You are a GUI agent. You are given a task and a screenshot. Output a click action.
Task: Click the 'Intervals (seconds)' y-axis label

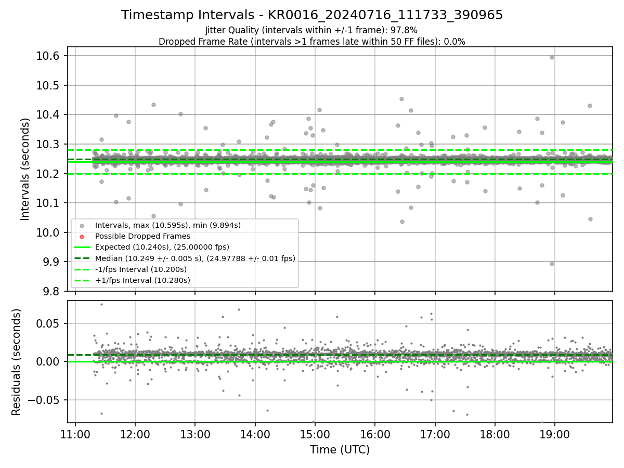(25, 169)
